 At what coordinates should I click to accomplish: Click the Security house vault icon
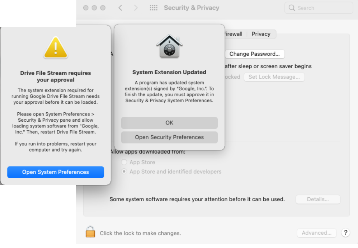(169, 46)
